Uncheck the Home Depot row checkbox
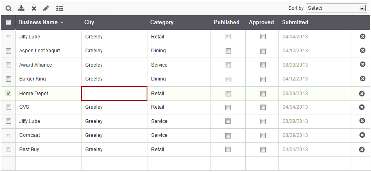The height and width of the screenshot is (172, 371). click(8, 94)
